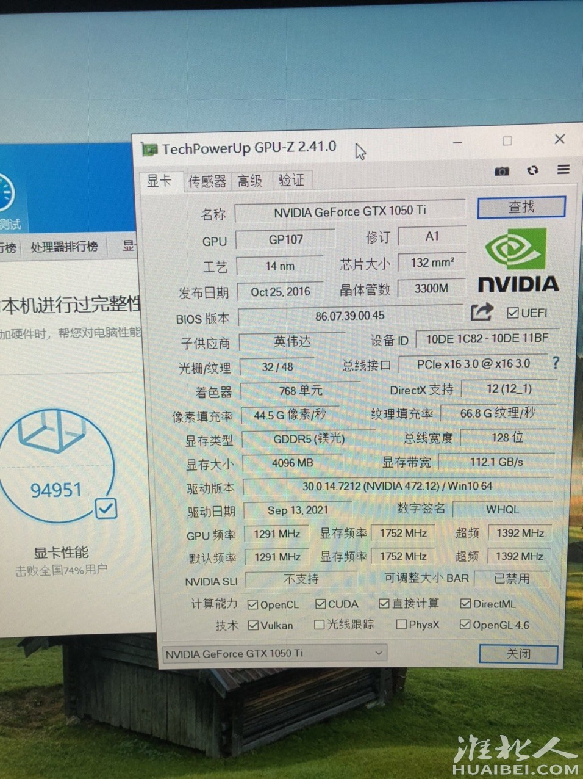Close the GPU-Z window
Viewport: 583px width, 779px height.
pyautogui.click(x=559, y=139)
